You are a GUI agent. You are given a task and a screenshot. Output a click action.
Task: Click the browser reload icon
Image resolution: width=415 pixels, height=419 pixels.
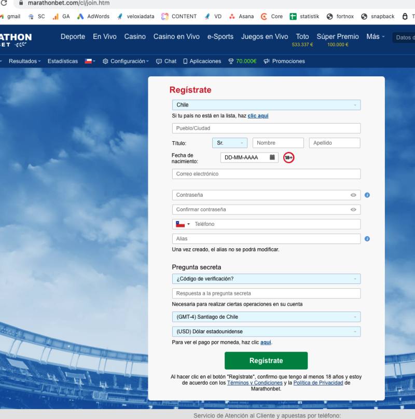click(4, 3)
